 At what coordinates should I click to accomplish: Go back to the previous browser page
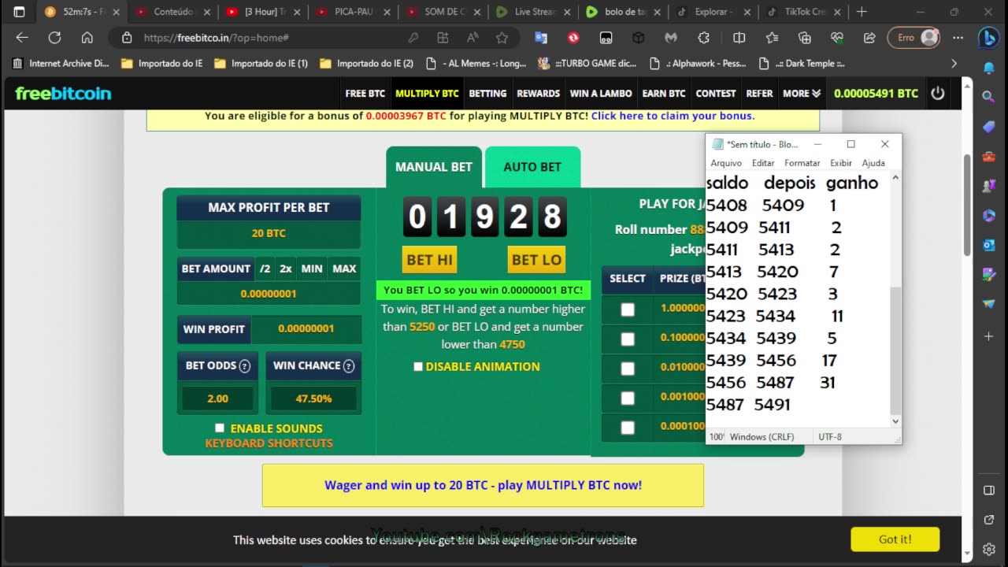(x=22, y=38)
